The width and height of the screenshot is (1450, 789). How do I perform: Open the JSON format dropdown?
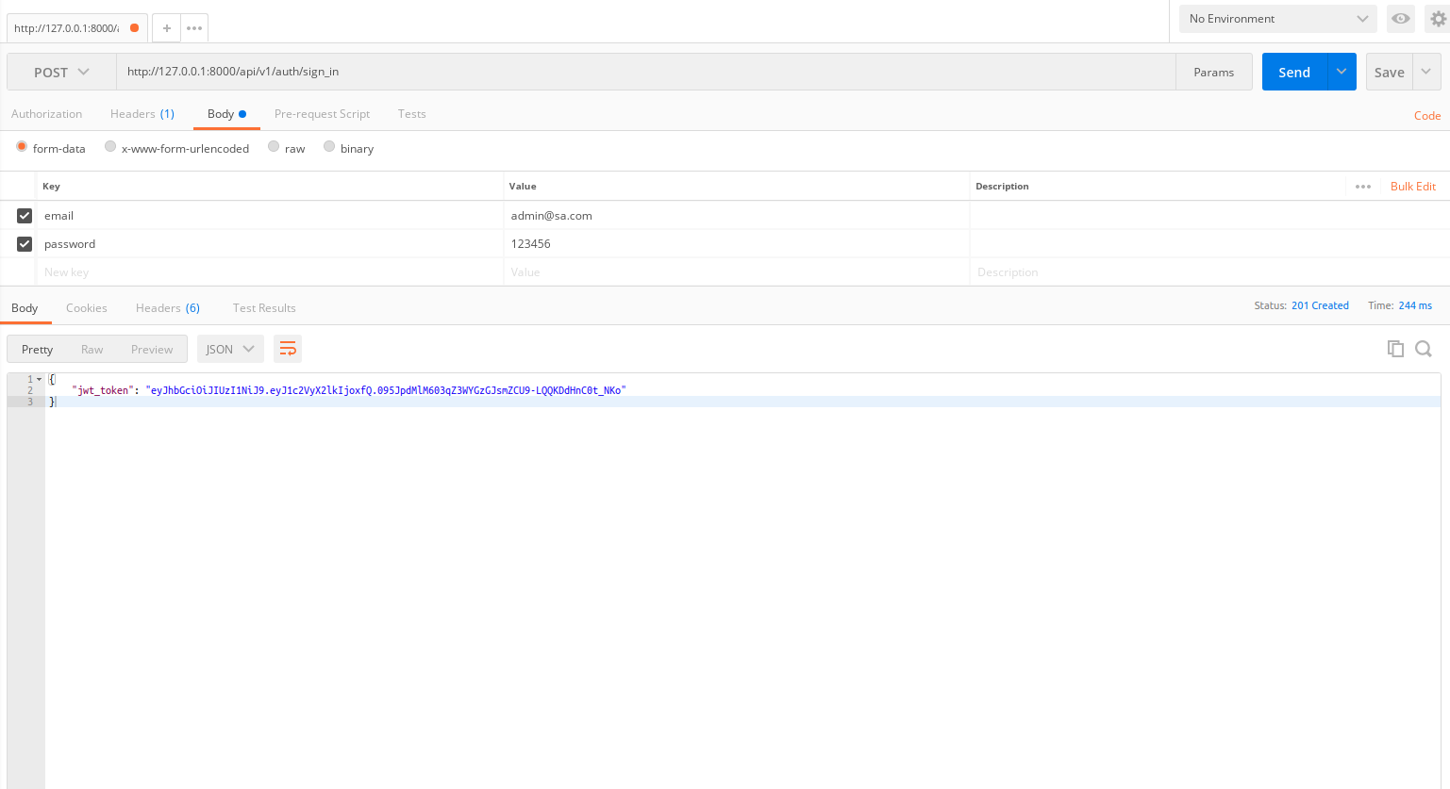(x=230, y=349)
